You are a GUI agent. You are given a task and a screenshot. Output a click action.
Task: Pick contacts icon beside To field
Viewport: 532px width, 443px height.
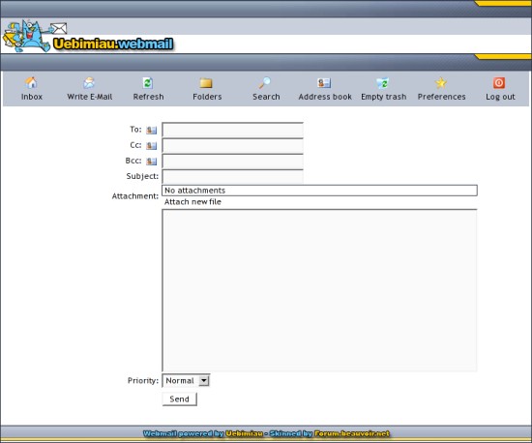pos(151,130)
